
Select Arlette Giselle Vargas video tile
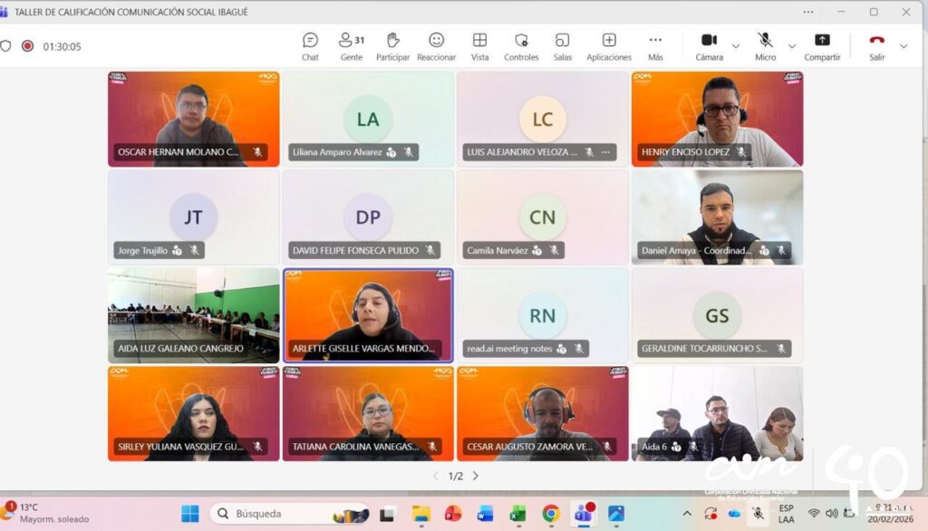[x=367, y=314]
